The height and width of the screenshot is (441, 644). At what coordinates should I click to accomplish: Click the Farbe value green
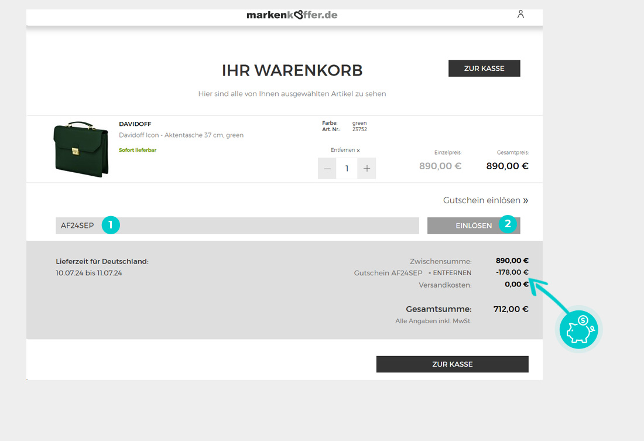[x=359, y=123]
